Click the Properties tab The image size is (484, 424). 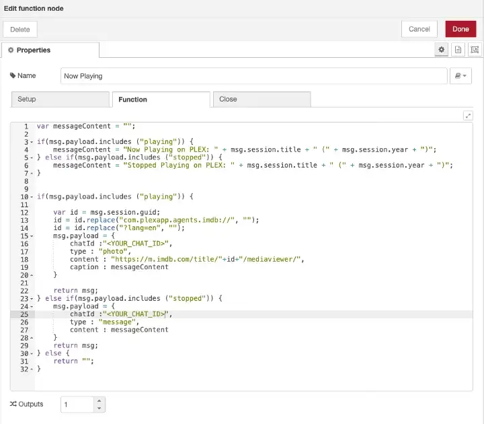tap(50, 50)
